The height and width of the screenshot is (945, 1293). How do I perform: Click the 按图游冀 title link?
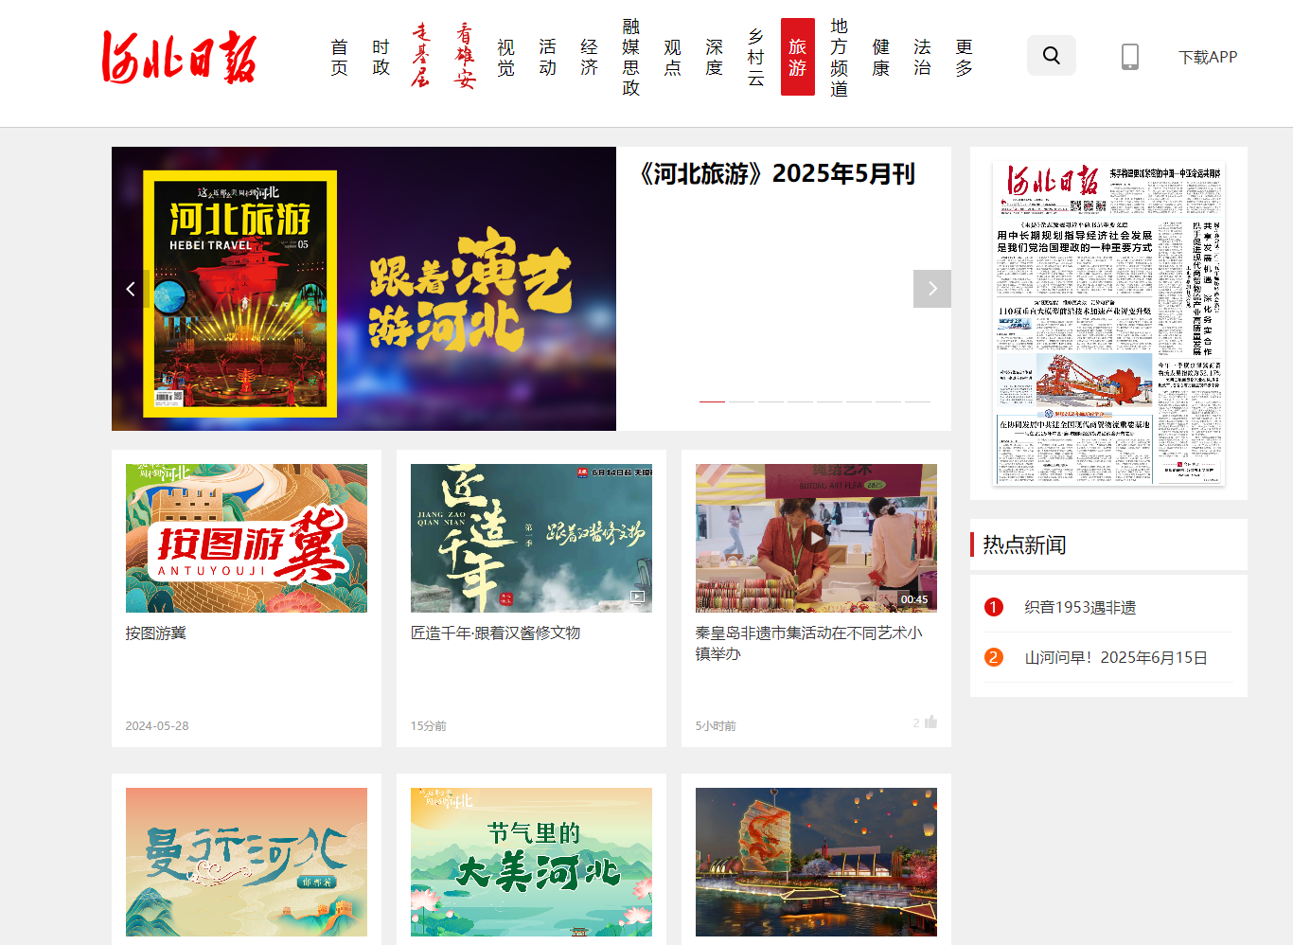point(156,633)
